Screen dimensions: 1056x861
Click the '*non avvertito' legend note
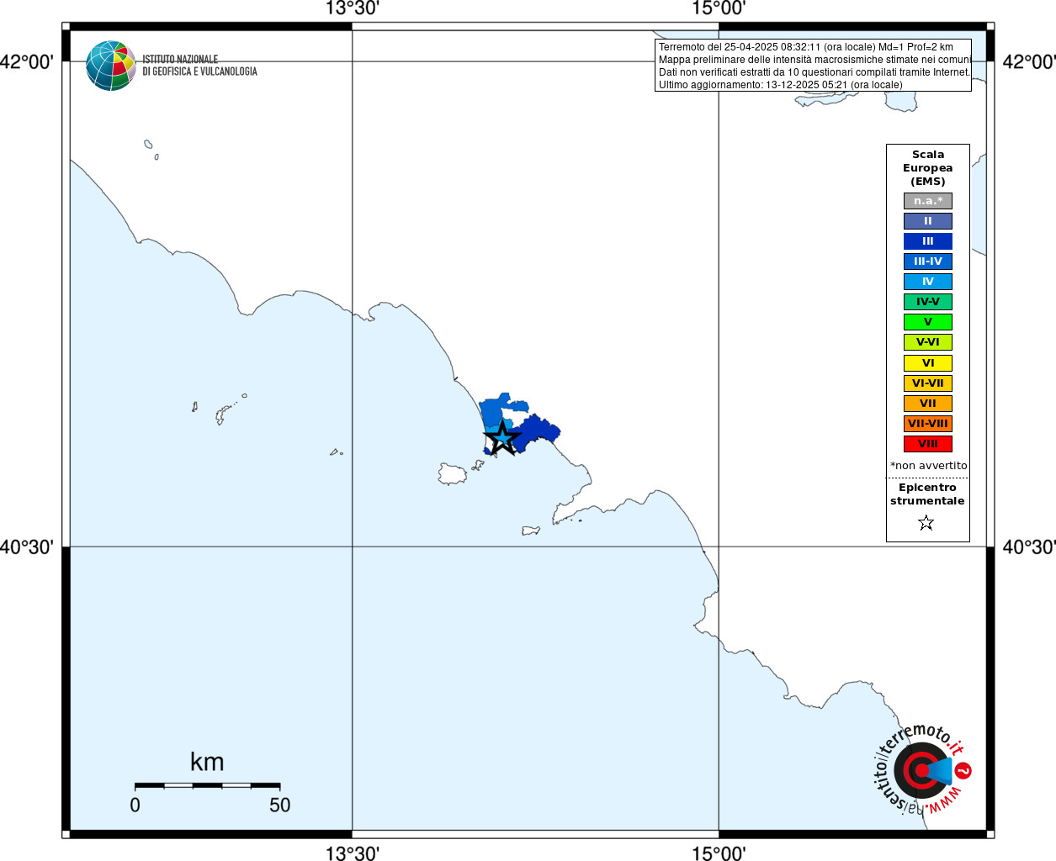(x=929, y=466)
